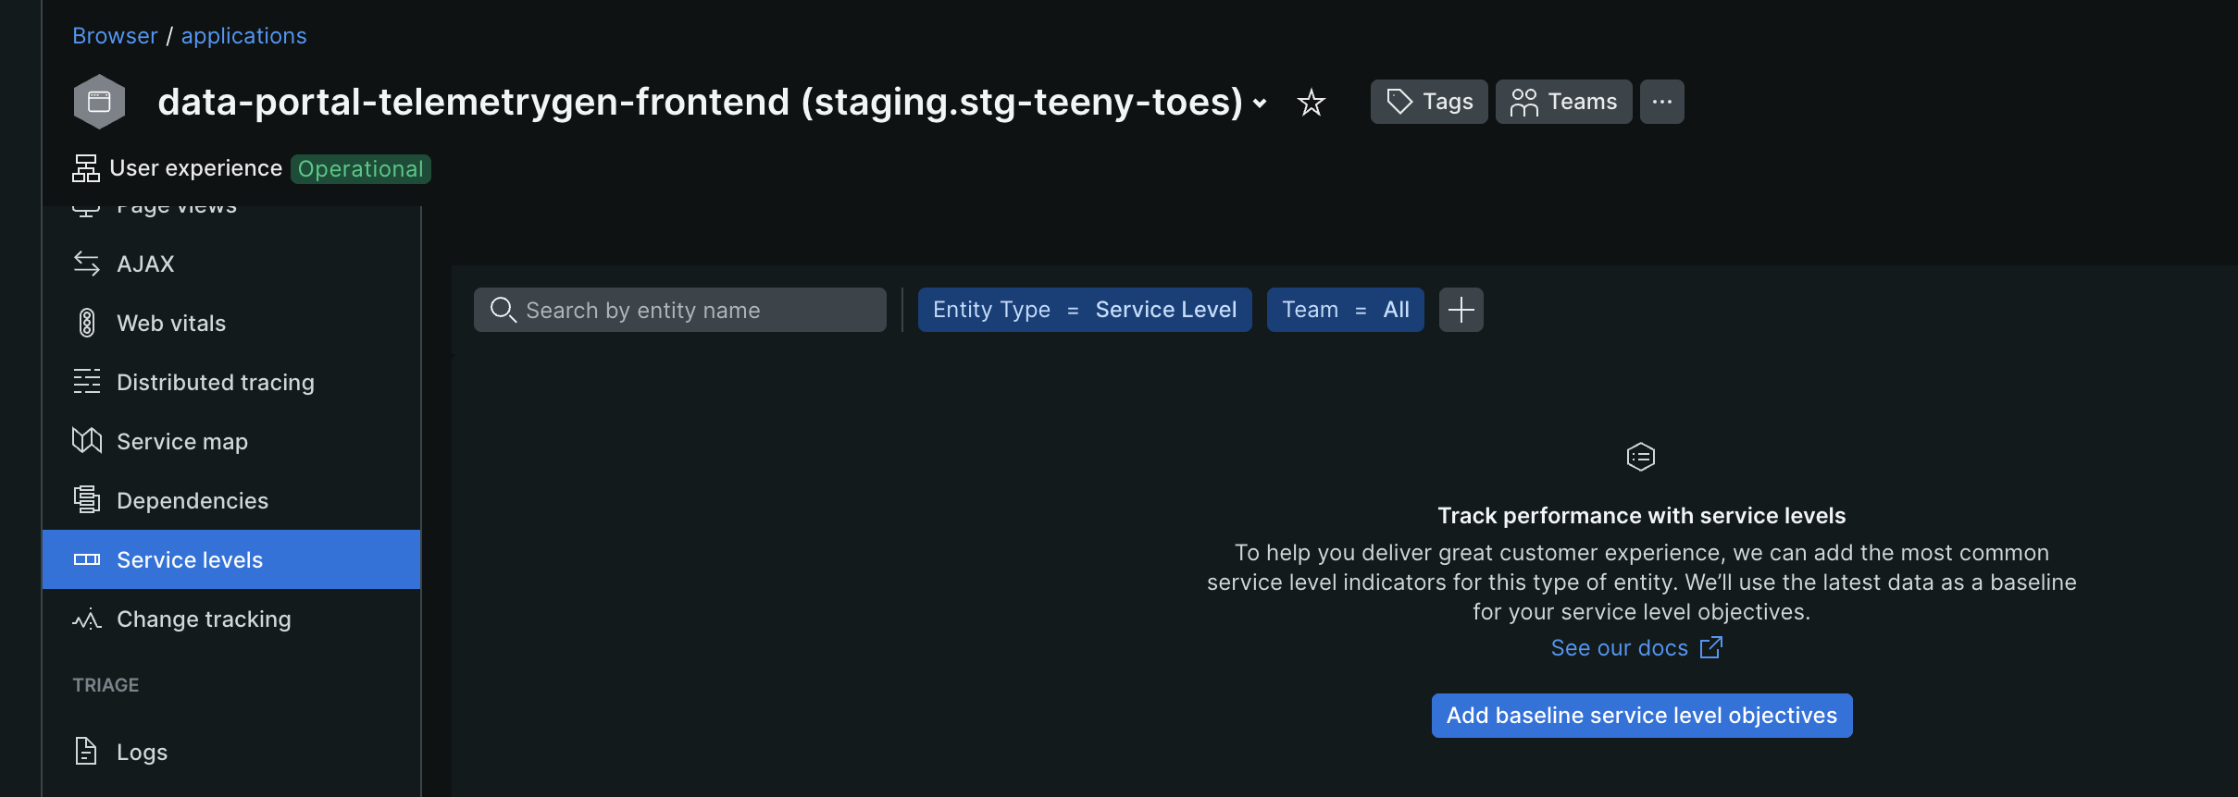
Task: Click the Logs document icon
Action: [x=86, y=752]
